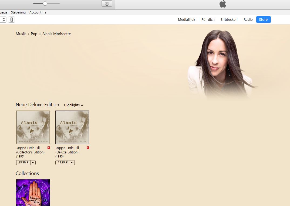Click (1995) under the Deluxe Edition title
This screenshot has width=290, height=206.
[x=60, y=156]
